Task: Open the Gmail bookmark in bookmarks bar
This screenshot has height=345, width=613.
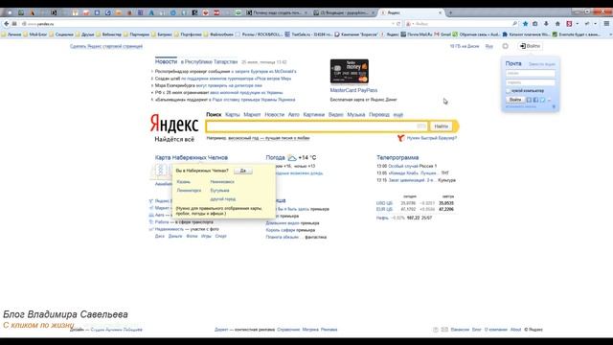Action: click(443, 34)
